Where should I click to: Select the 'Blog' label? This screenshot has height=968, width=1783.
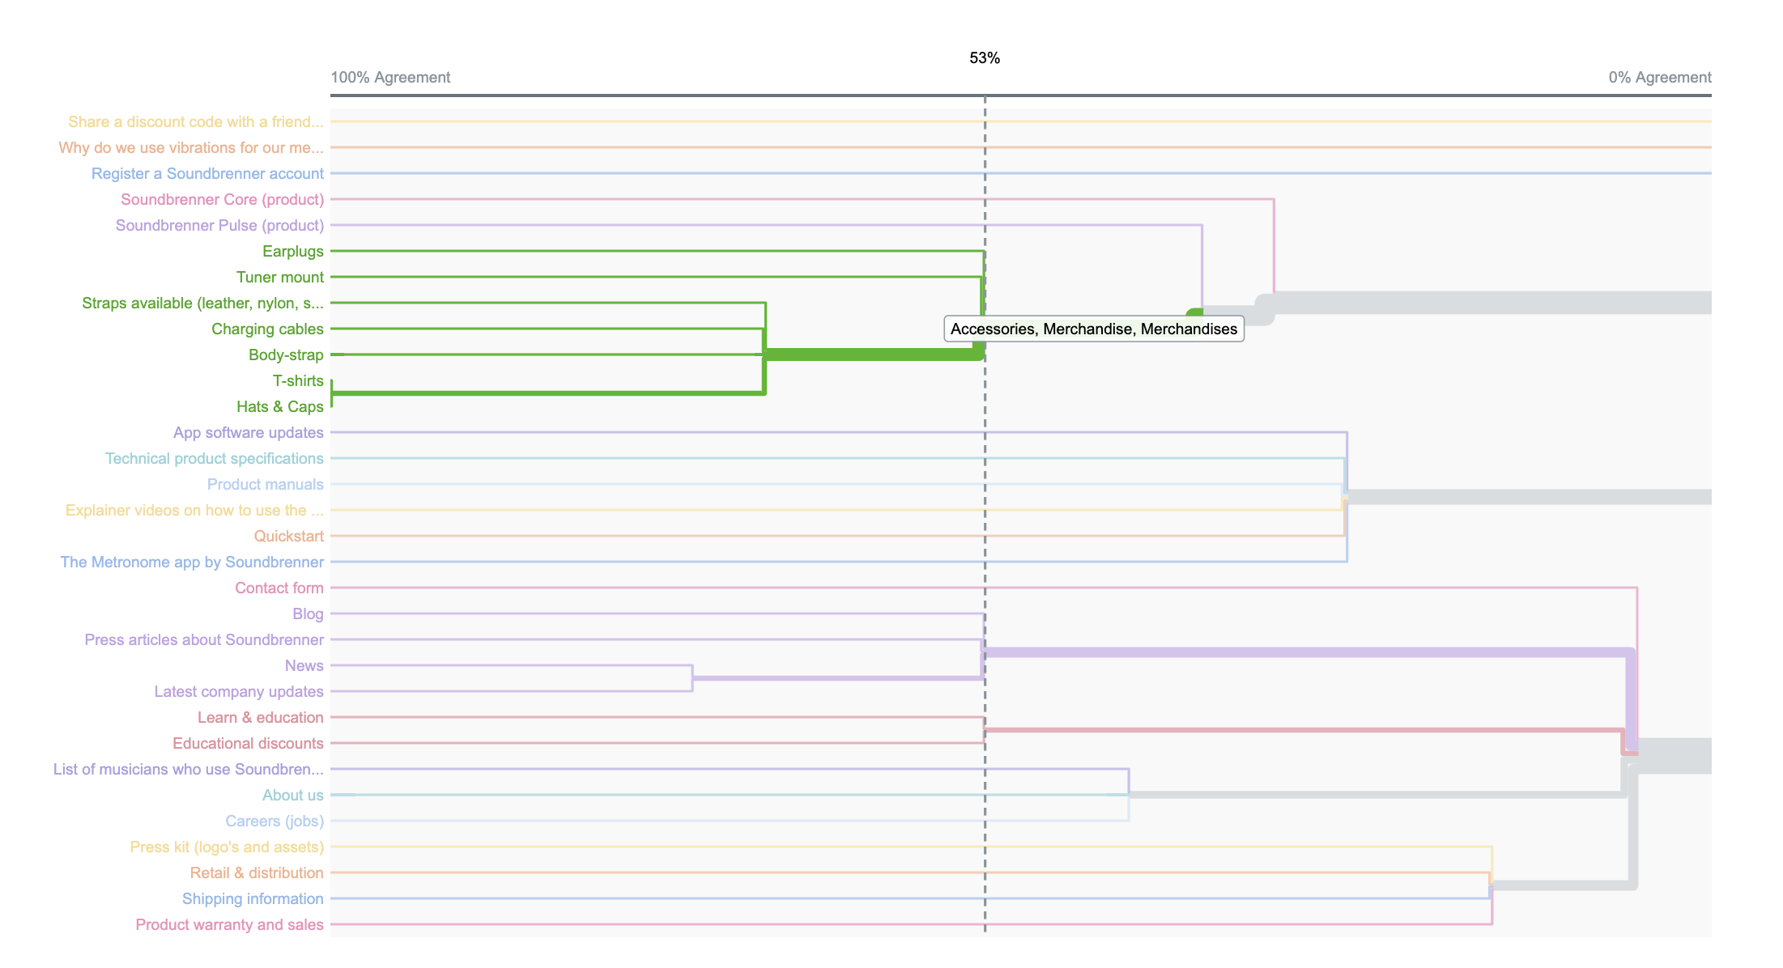point(309,613)
